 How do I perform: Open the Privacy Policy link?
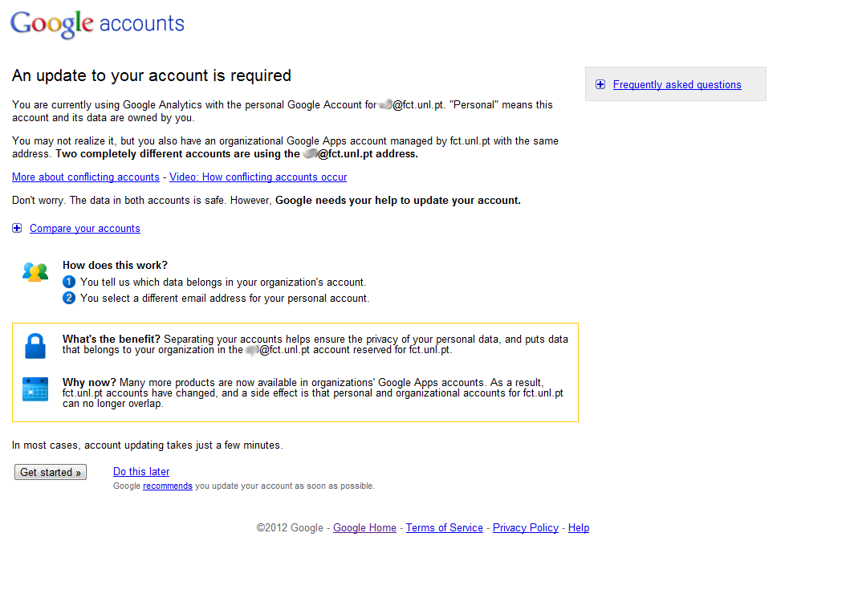(525, 527)
